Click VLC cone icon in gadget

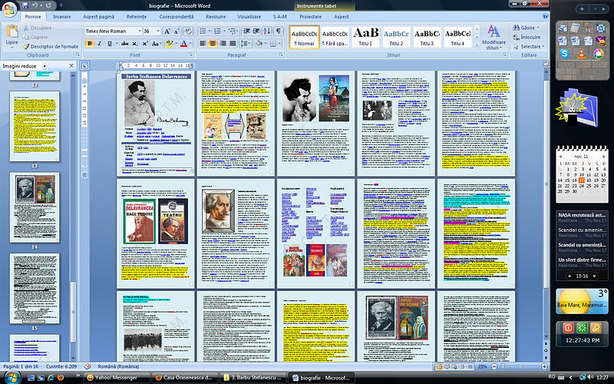(x=582, y=54)
